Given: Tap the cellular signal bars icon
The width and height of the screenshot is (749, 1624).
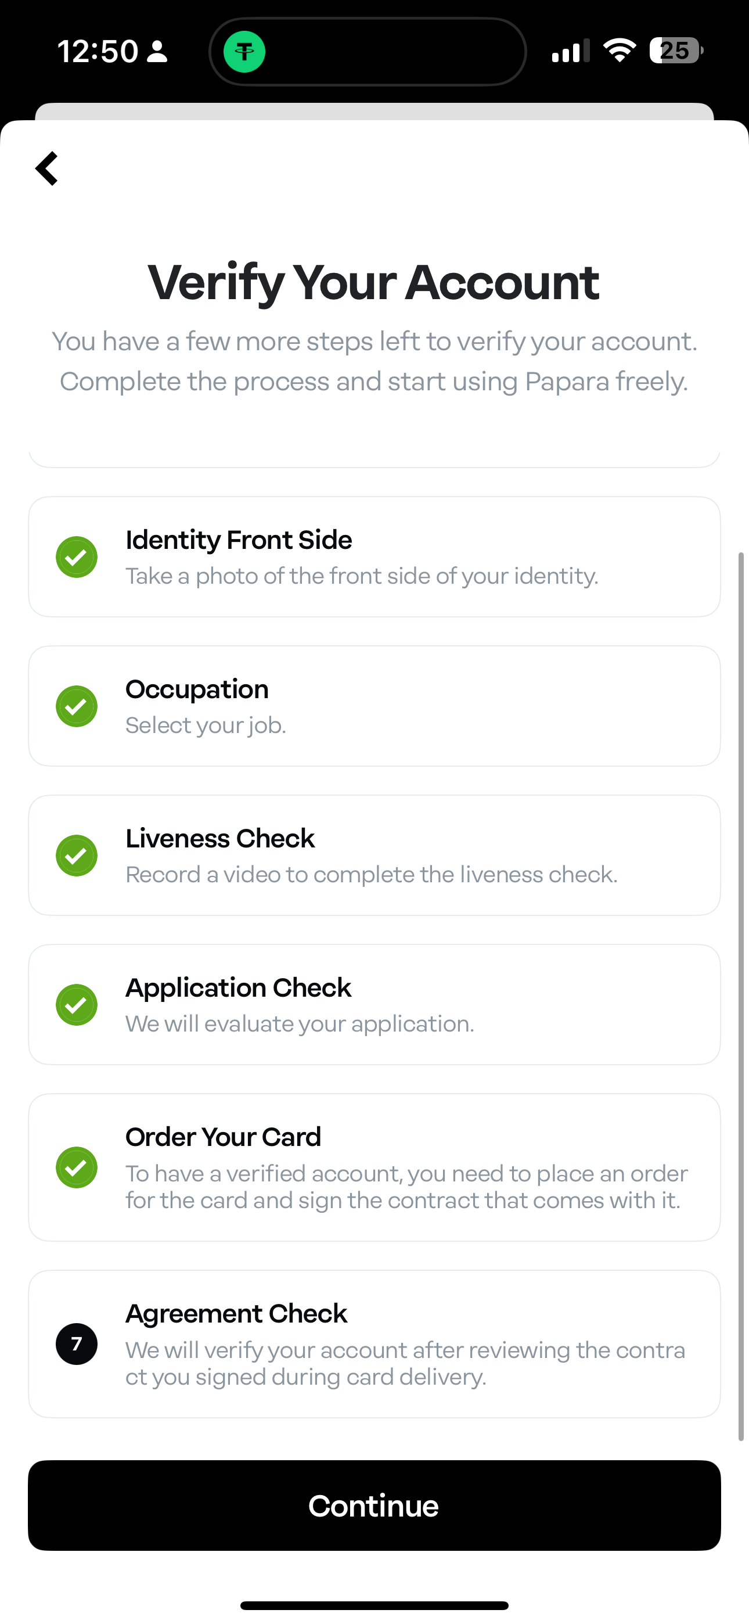Looking at the screenshot, I should [x=571, y=51].
